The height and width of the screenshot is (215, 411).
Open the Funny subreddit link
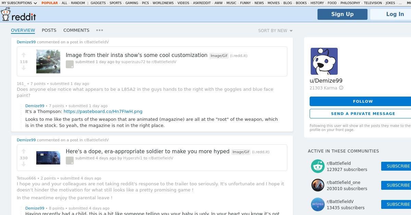click(x=245, y=3)
